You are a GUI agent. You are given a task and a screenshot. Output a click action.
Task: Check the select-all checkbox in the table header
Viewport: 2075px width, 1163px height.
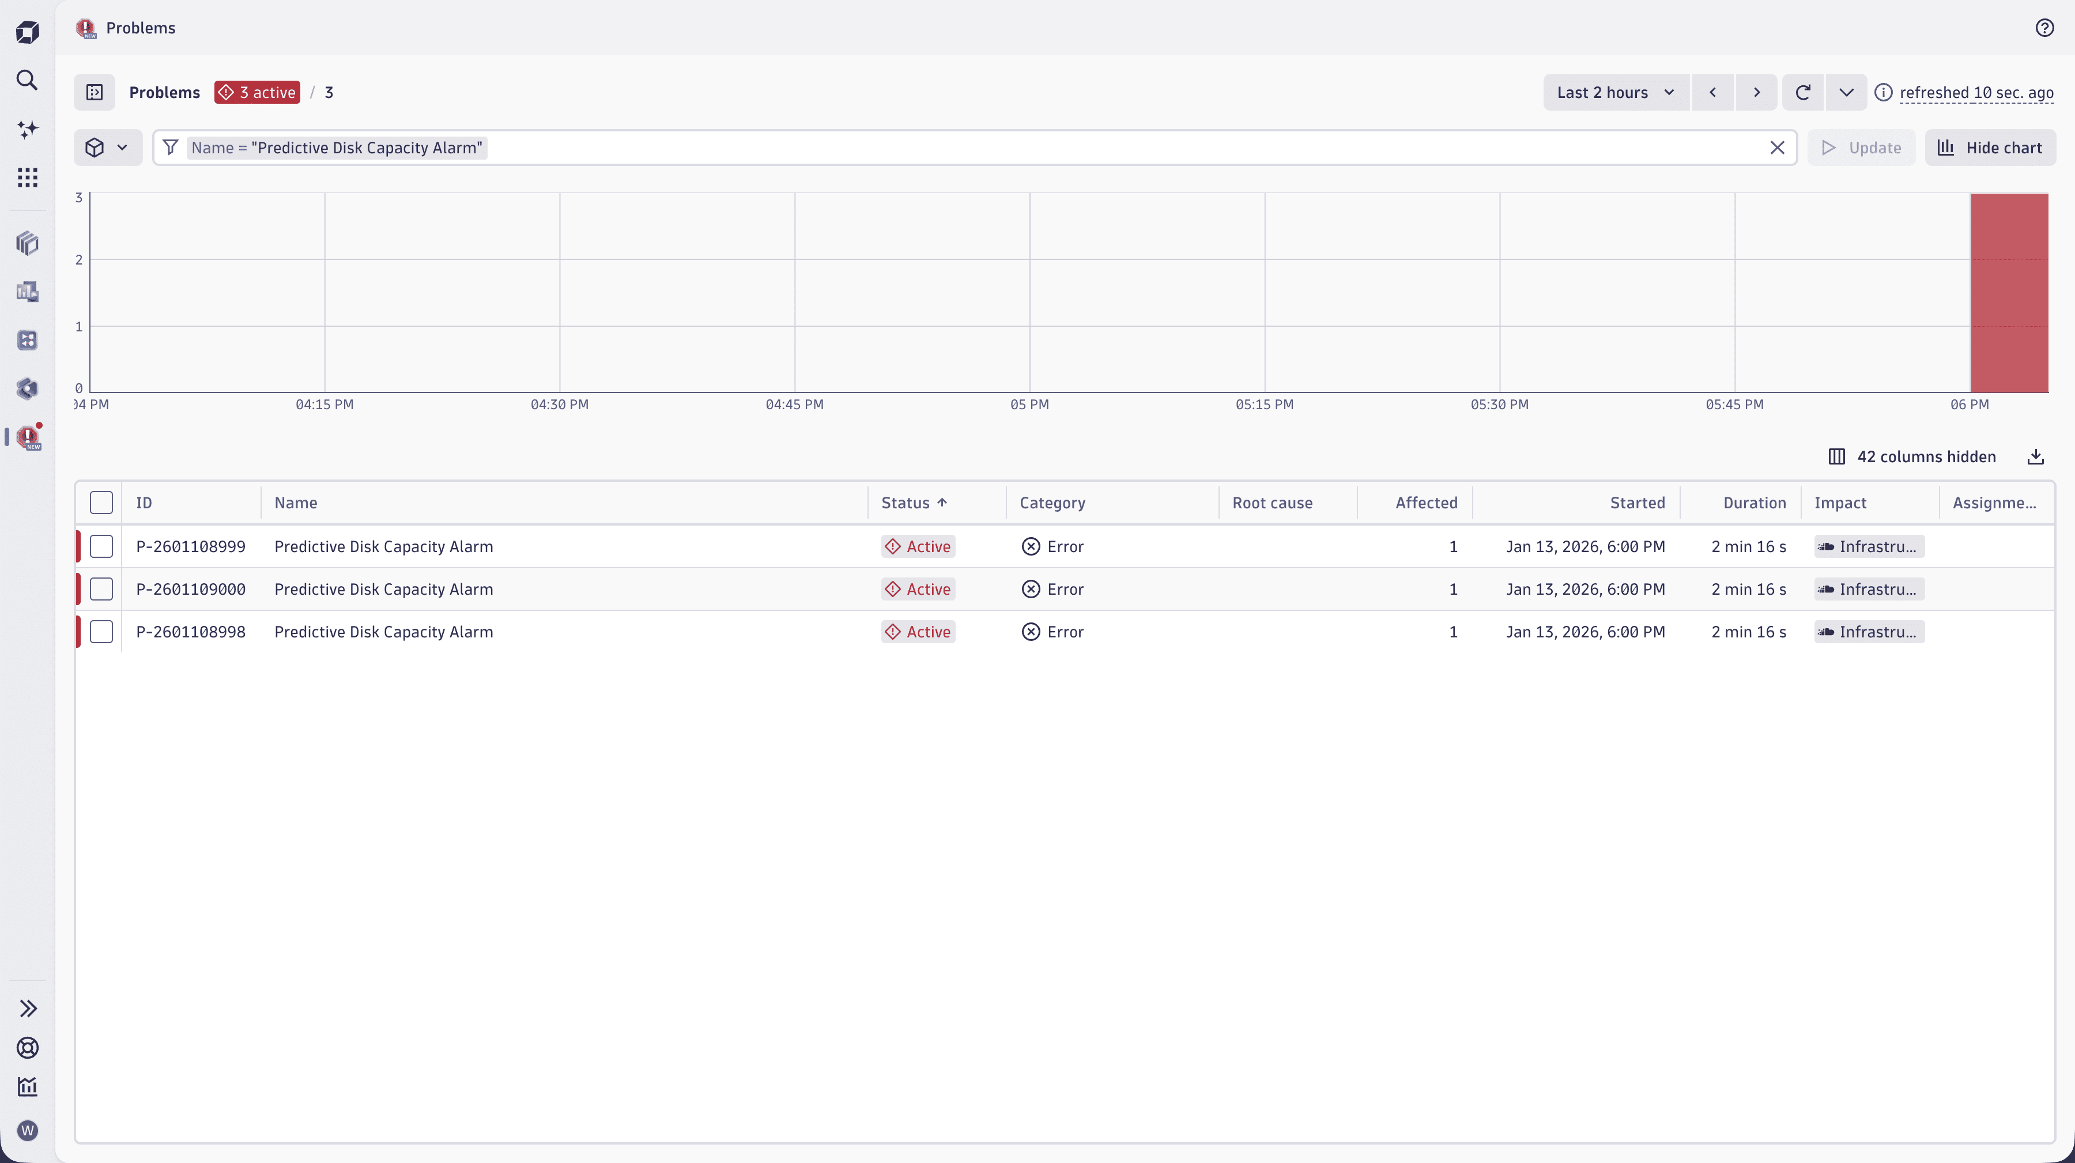point(101,502)
